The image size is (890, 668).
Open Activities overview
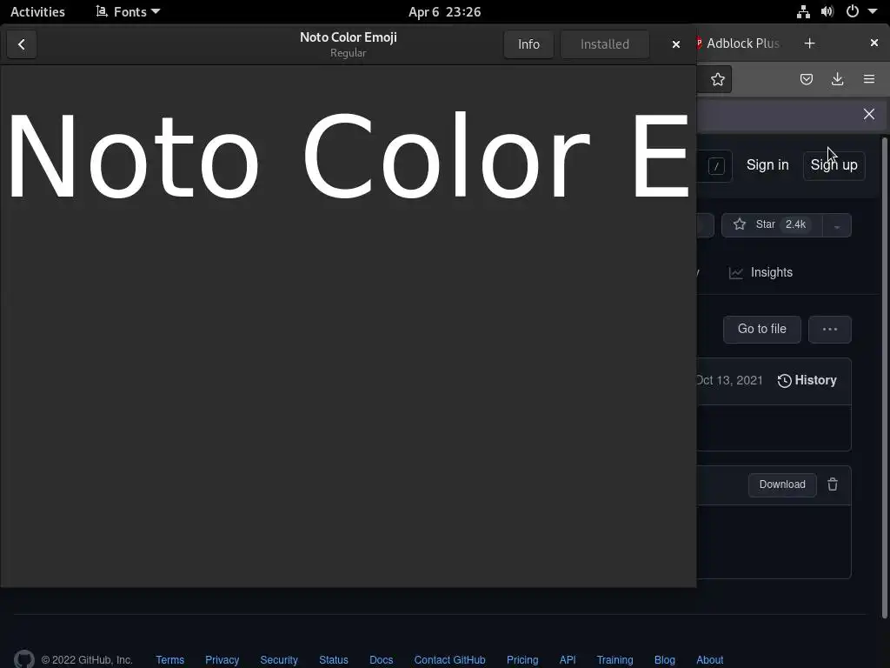[x=37, y=12]
